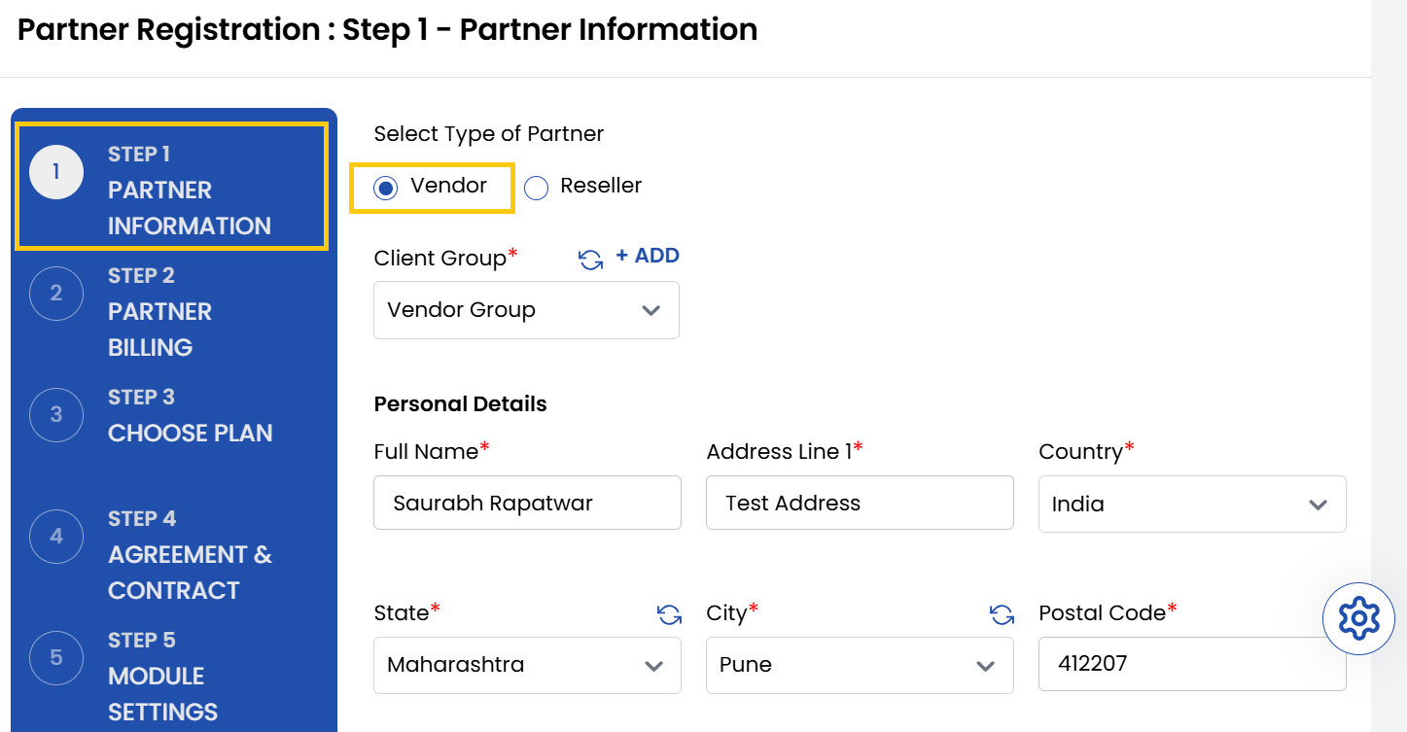This screenshot has width=1407, height=732.
Task: Expand the State dropdown showing Maharashtra
Action: [x=526, y=665]
